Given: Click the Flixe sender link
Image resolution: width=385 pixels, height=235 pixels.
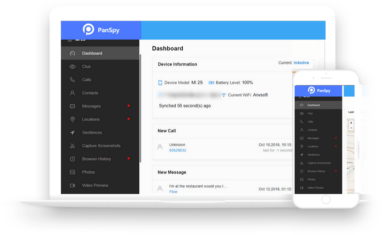Looking at the screenshot, I should click(x=173, y=191).
